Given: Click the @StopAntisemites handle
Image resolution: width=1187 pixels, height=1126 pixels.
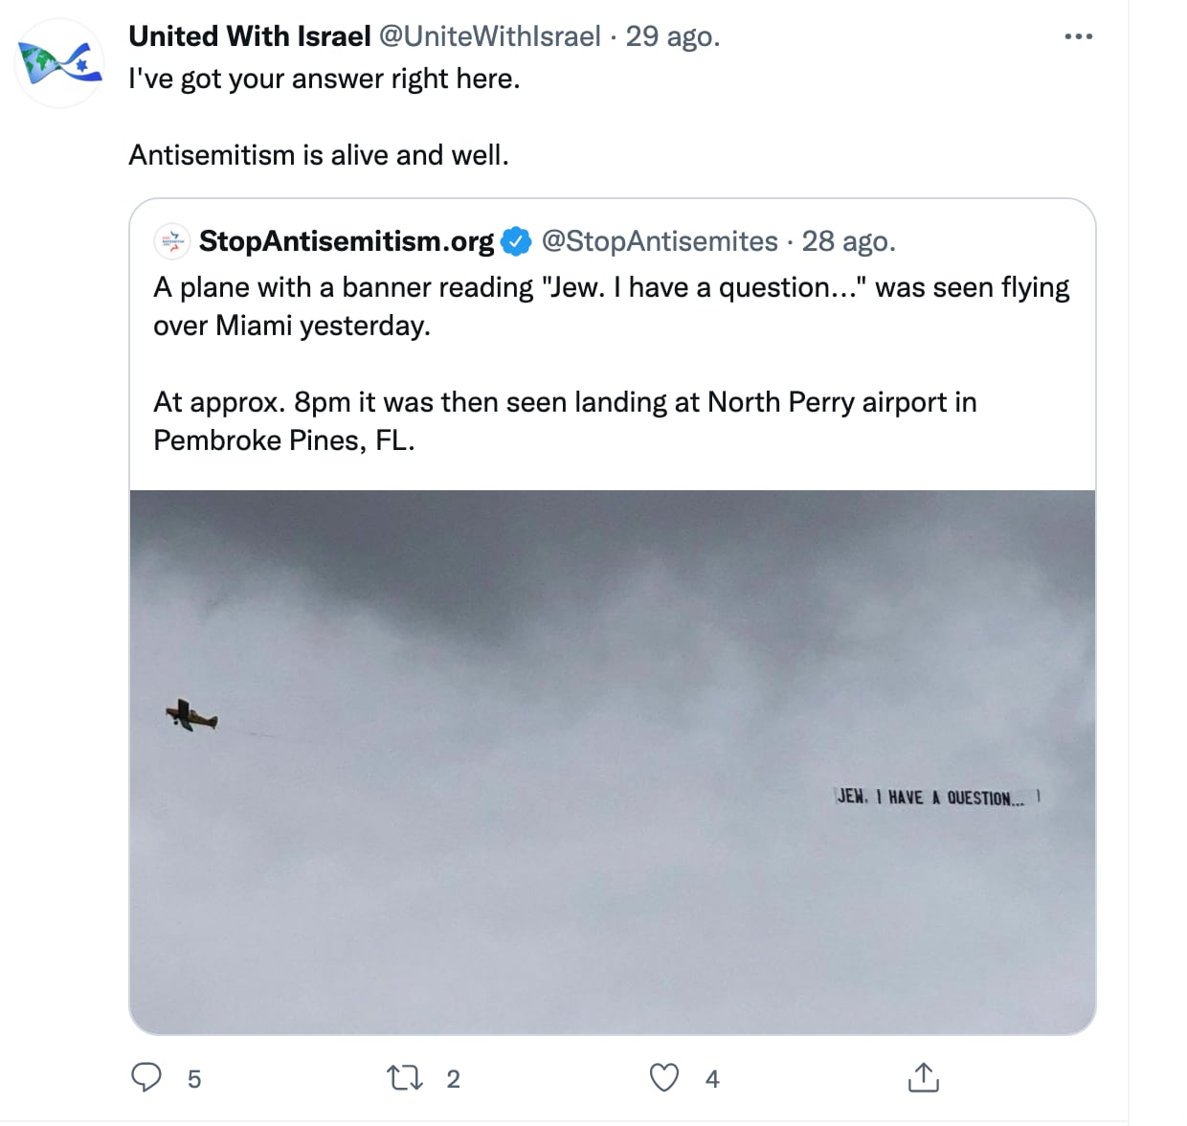Looking at the screenshot, I should [660, 241].
